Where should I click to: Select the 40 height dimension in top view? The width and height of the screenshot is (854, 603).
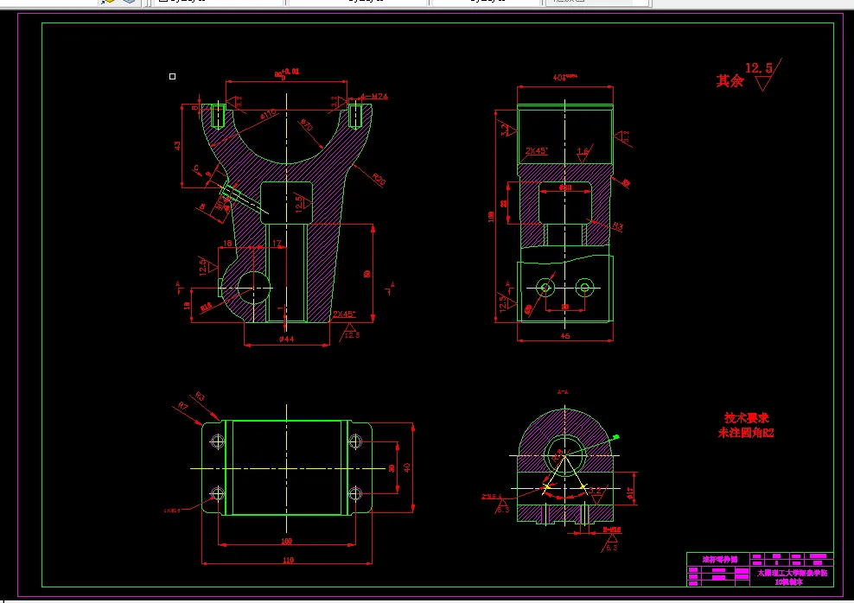tap(407, 467)
